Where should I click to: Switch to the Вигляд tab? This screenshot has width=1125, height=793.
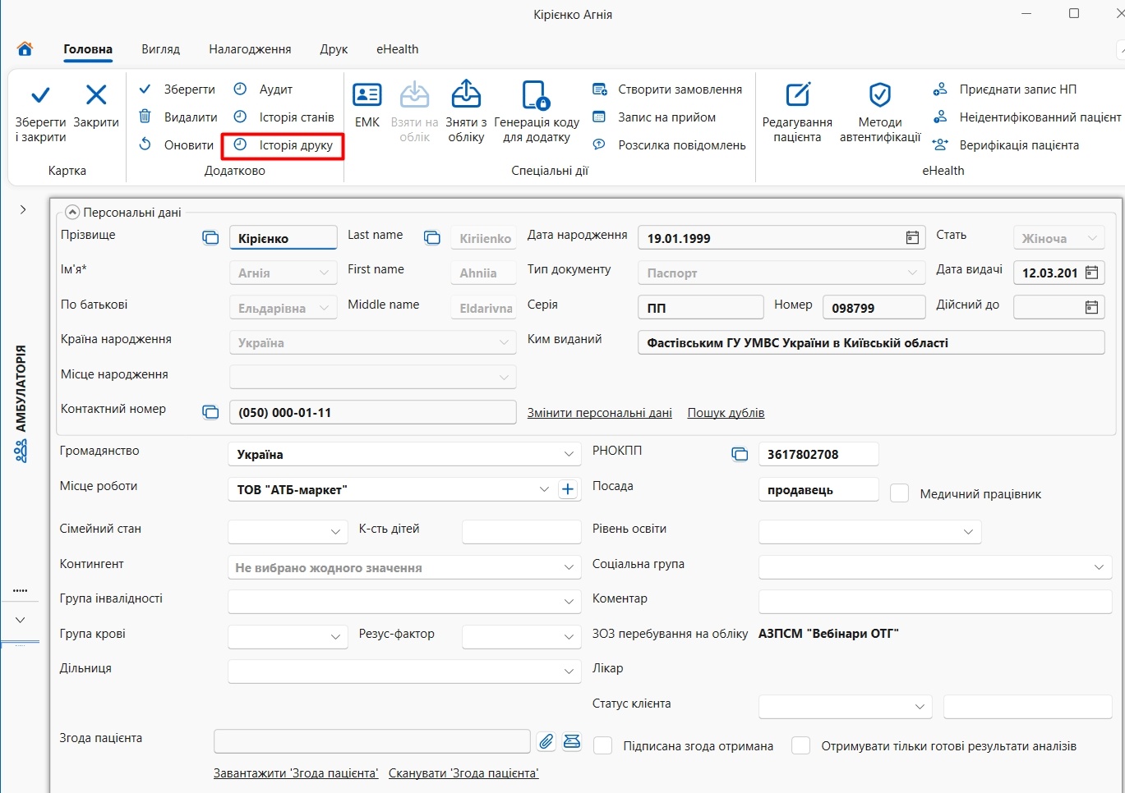tap(160, 49)
